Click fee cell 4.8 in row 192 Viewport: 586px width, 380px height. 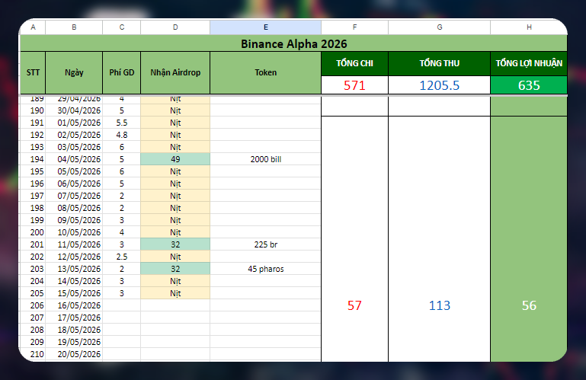122,135
